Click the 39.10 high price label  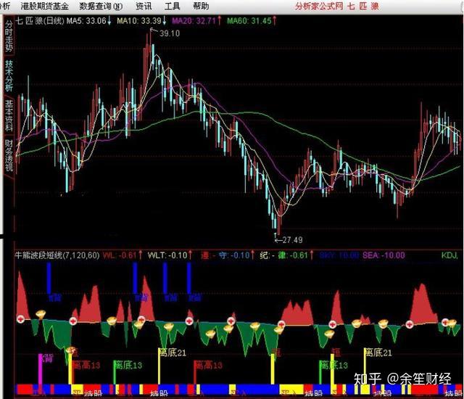[170, 33]
